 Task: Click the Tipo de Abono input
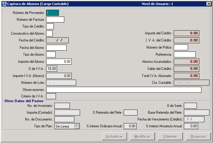51,54
